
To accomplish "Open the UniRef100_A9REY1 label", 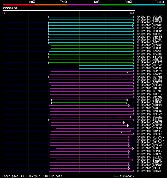I will [x=150, y=71].
